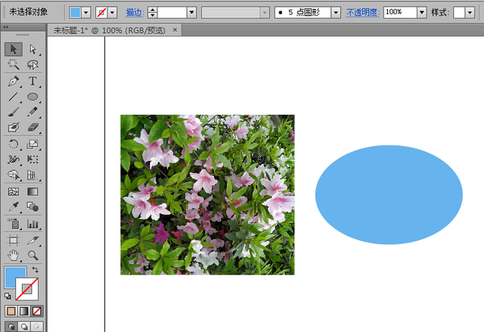Click the blue fill swatch in toolbox
Viewport: 484px width, 332px height.
tap(14, 277)
